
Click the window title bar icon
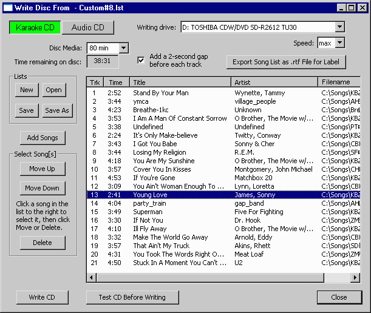pyautogui.click(x=9, y=8)
